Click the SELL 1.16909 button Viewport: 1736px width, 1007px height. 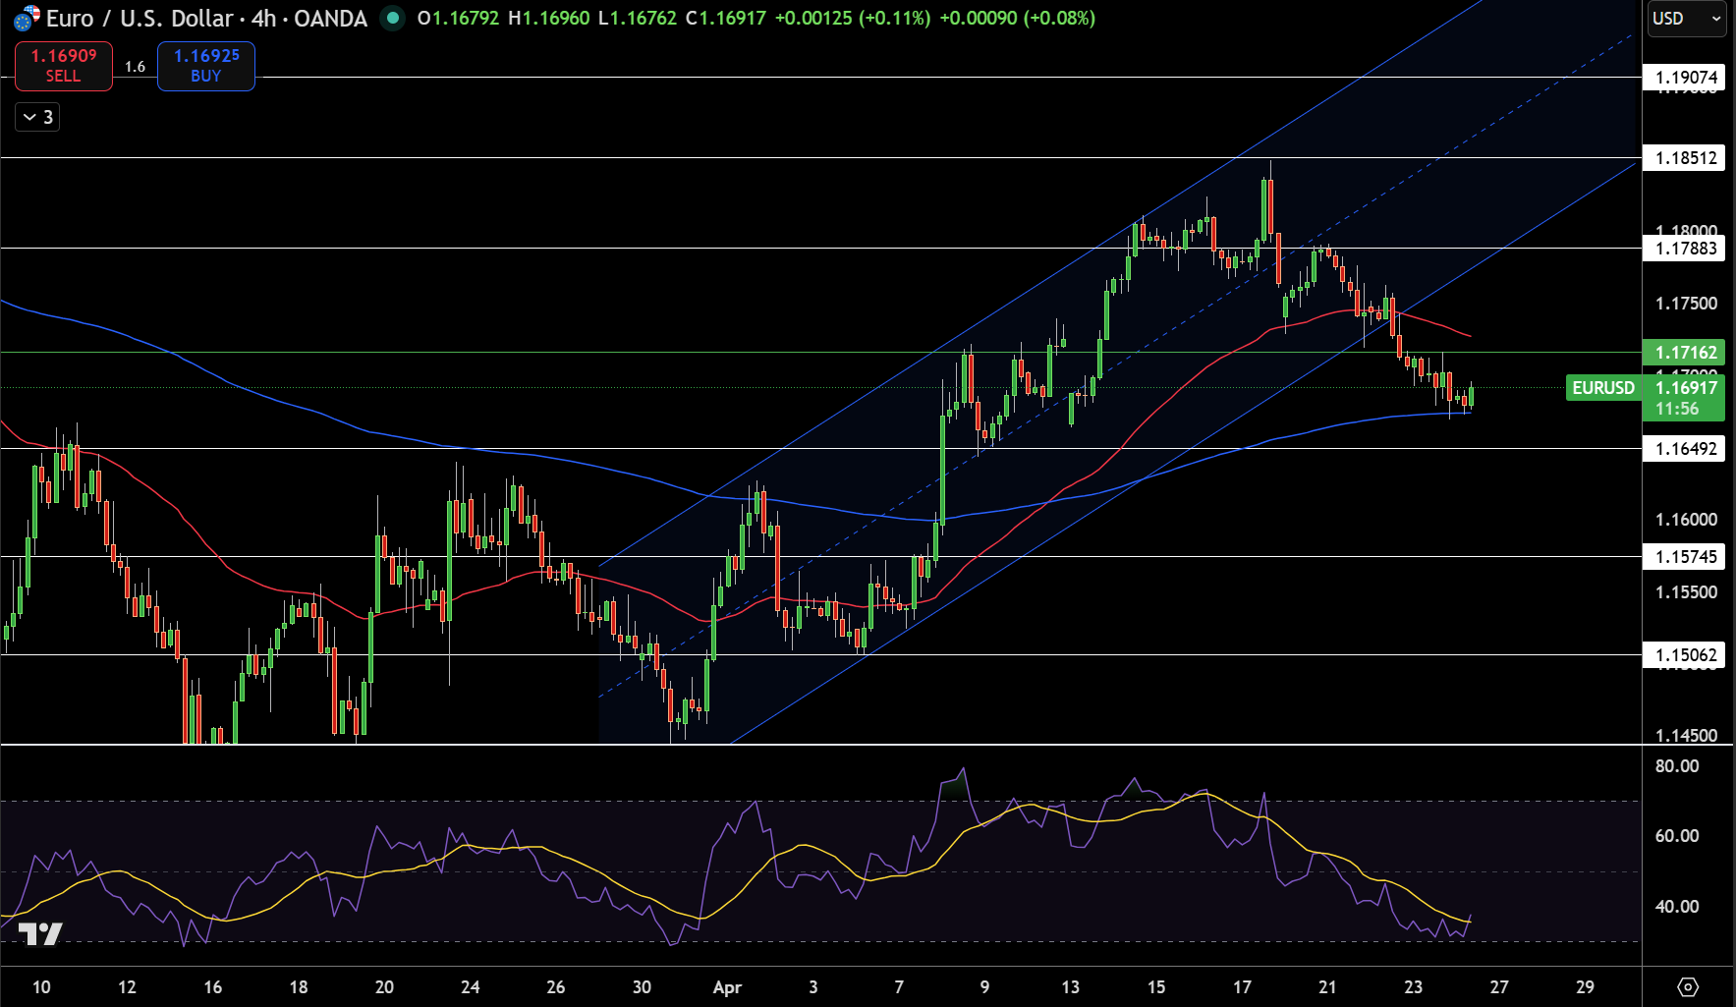coord(64,66)
